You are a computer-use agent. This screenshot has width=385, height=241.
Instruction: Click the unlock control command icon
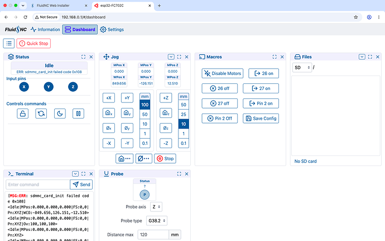[22, 114]
